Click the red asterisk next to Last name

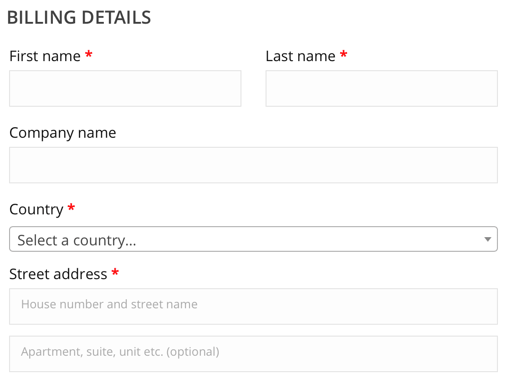[344, 55]
